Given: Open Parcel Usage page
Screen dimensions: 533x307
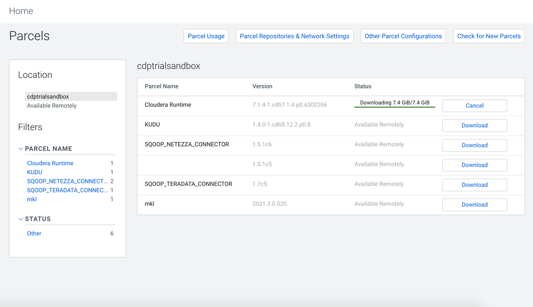Looking at the screenshot, I should pyautogui.click(x=206, y=36).
